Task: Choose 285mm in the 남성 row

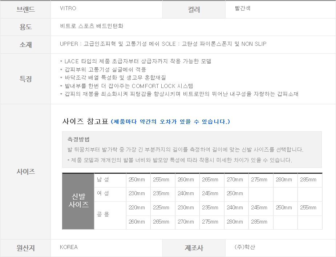Action: pyautogui.click(x=308, y=180)
